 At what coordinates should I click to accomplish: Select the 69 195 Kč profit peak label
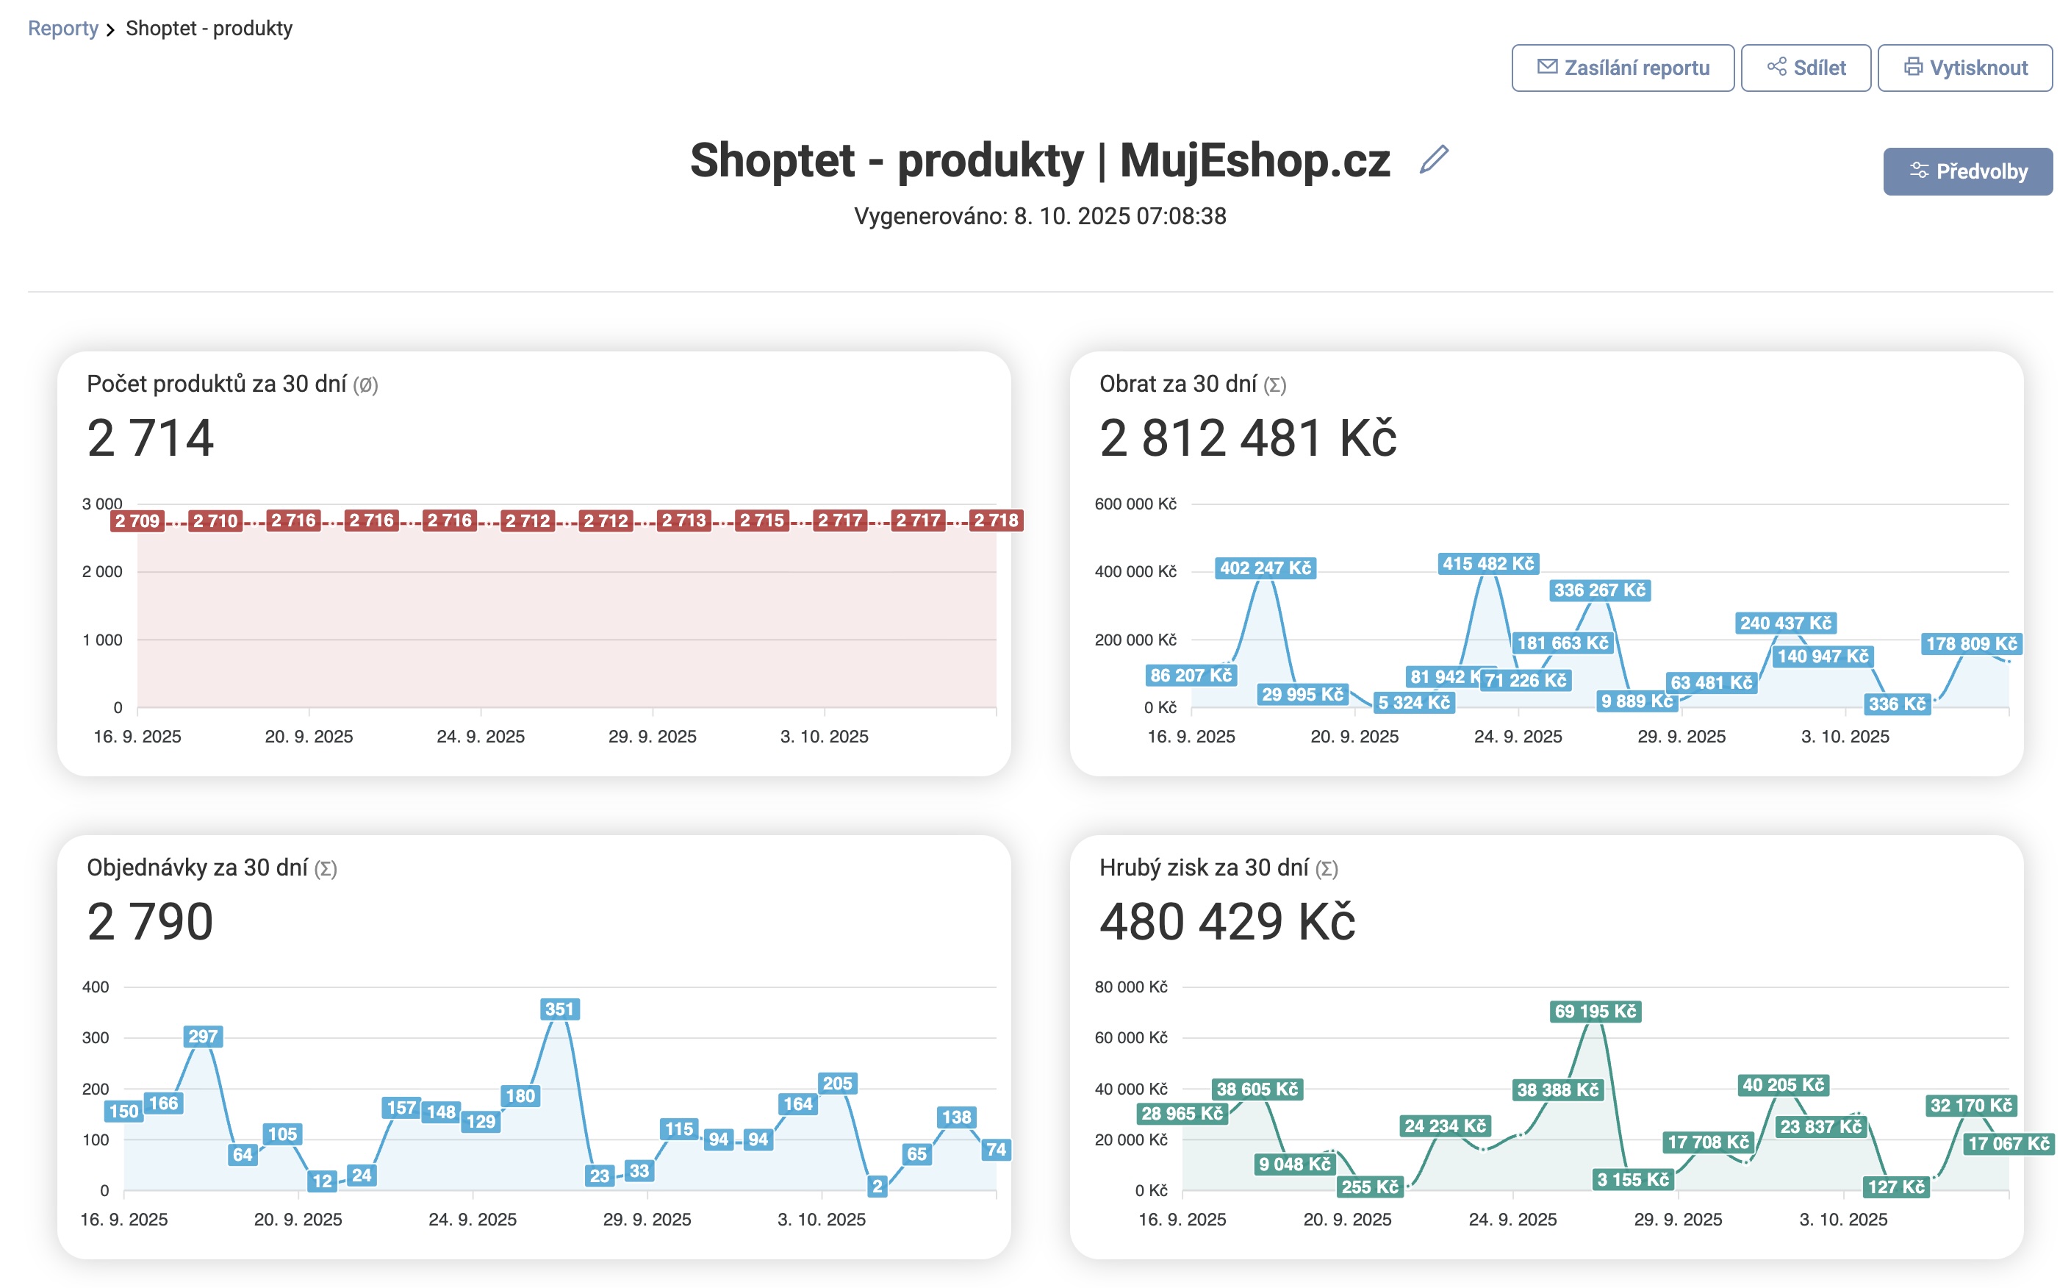(1595, 1011)
